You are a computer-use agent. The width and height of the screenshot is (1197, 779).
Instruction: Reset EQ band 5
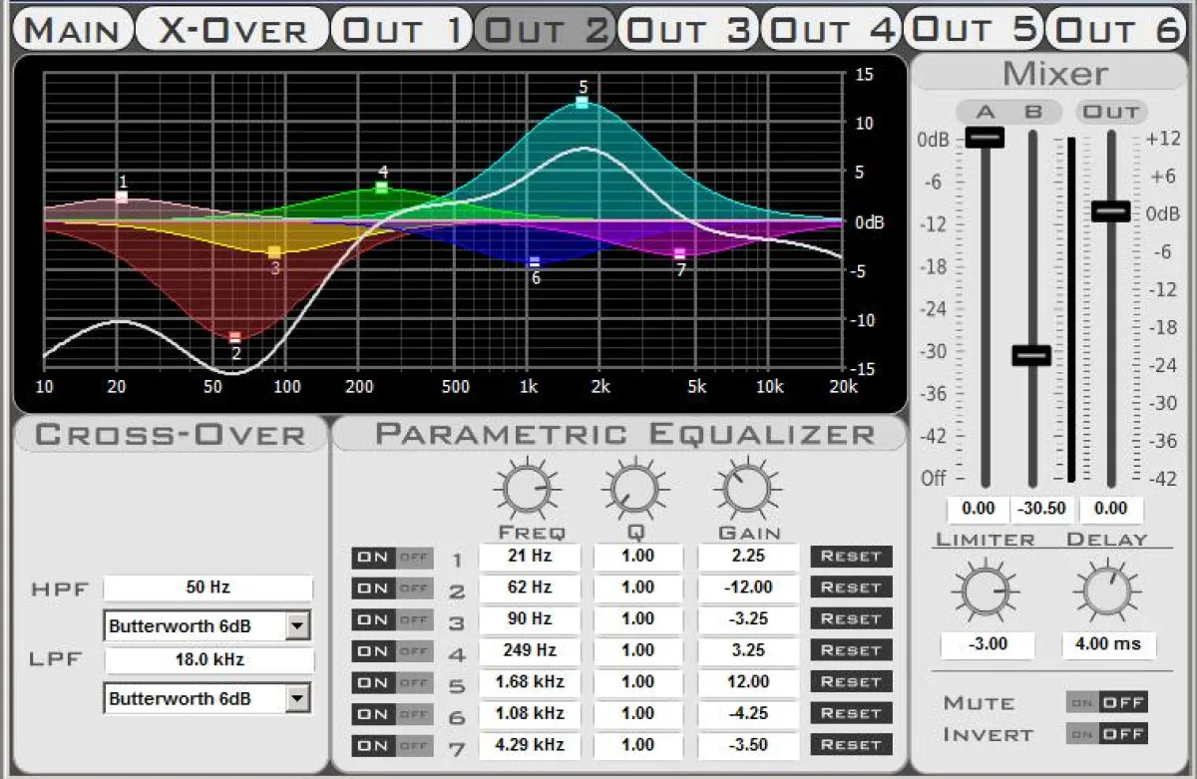[850, 682]
